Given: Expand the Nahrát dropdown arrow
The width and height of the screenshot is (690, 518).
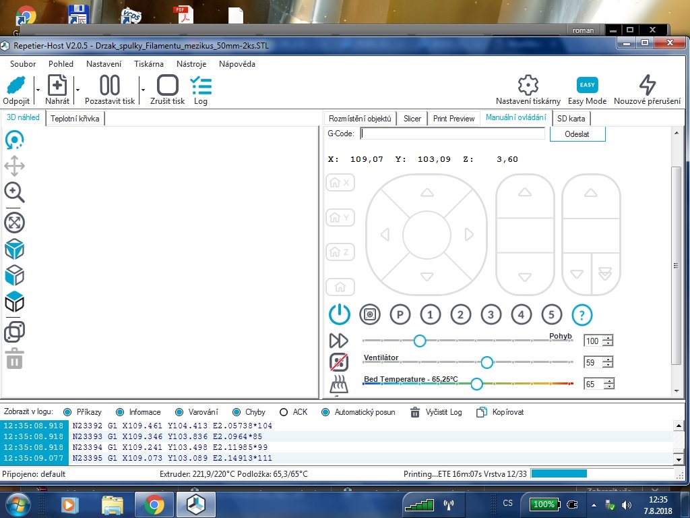Looking at the screenshot, I should pos(78,90).
